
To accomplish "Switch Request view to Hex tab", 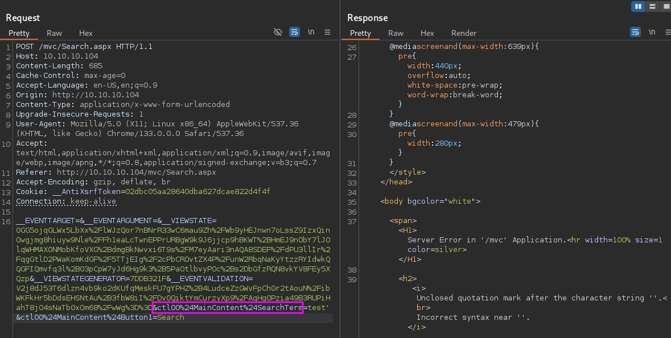I will point(85,33).
